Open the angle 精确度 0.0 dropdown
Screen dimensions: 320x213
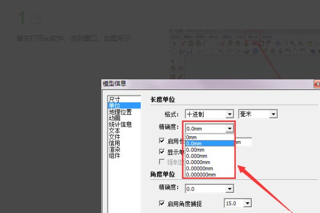click(229, 189)
